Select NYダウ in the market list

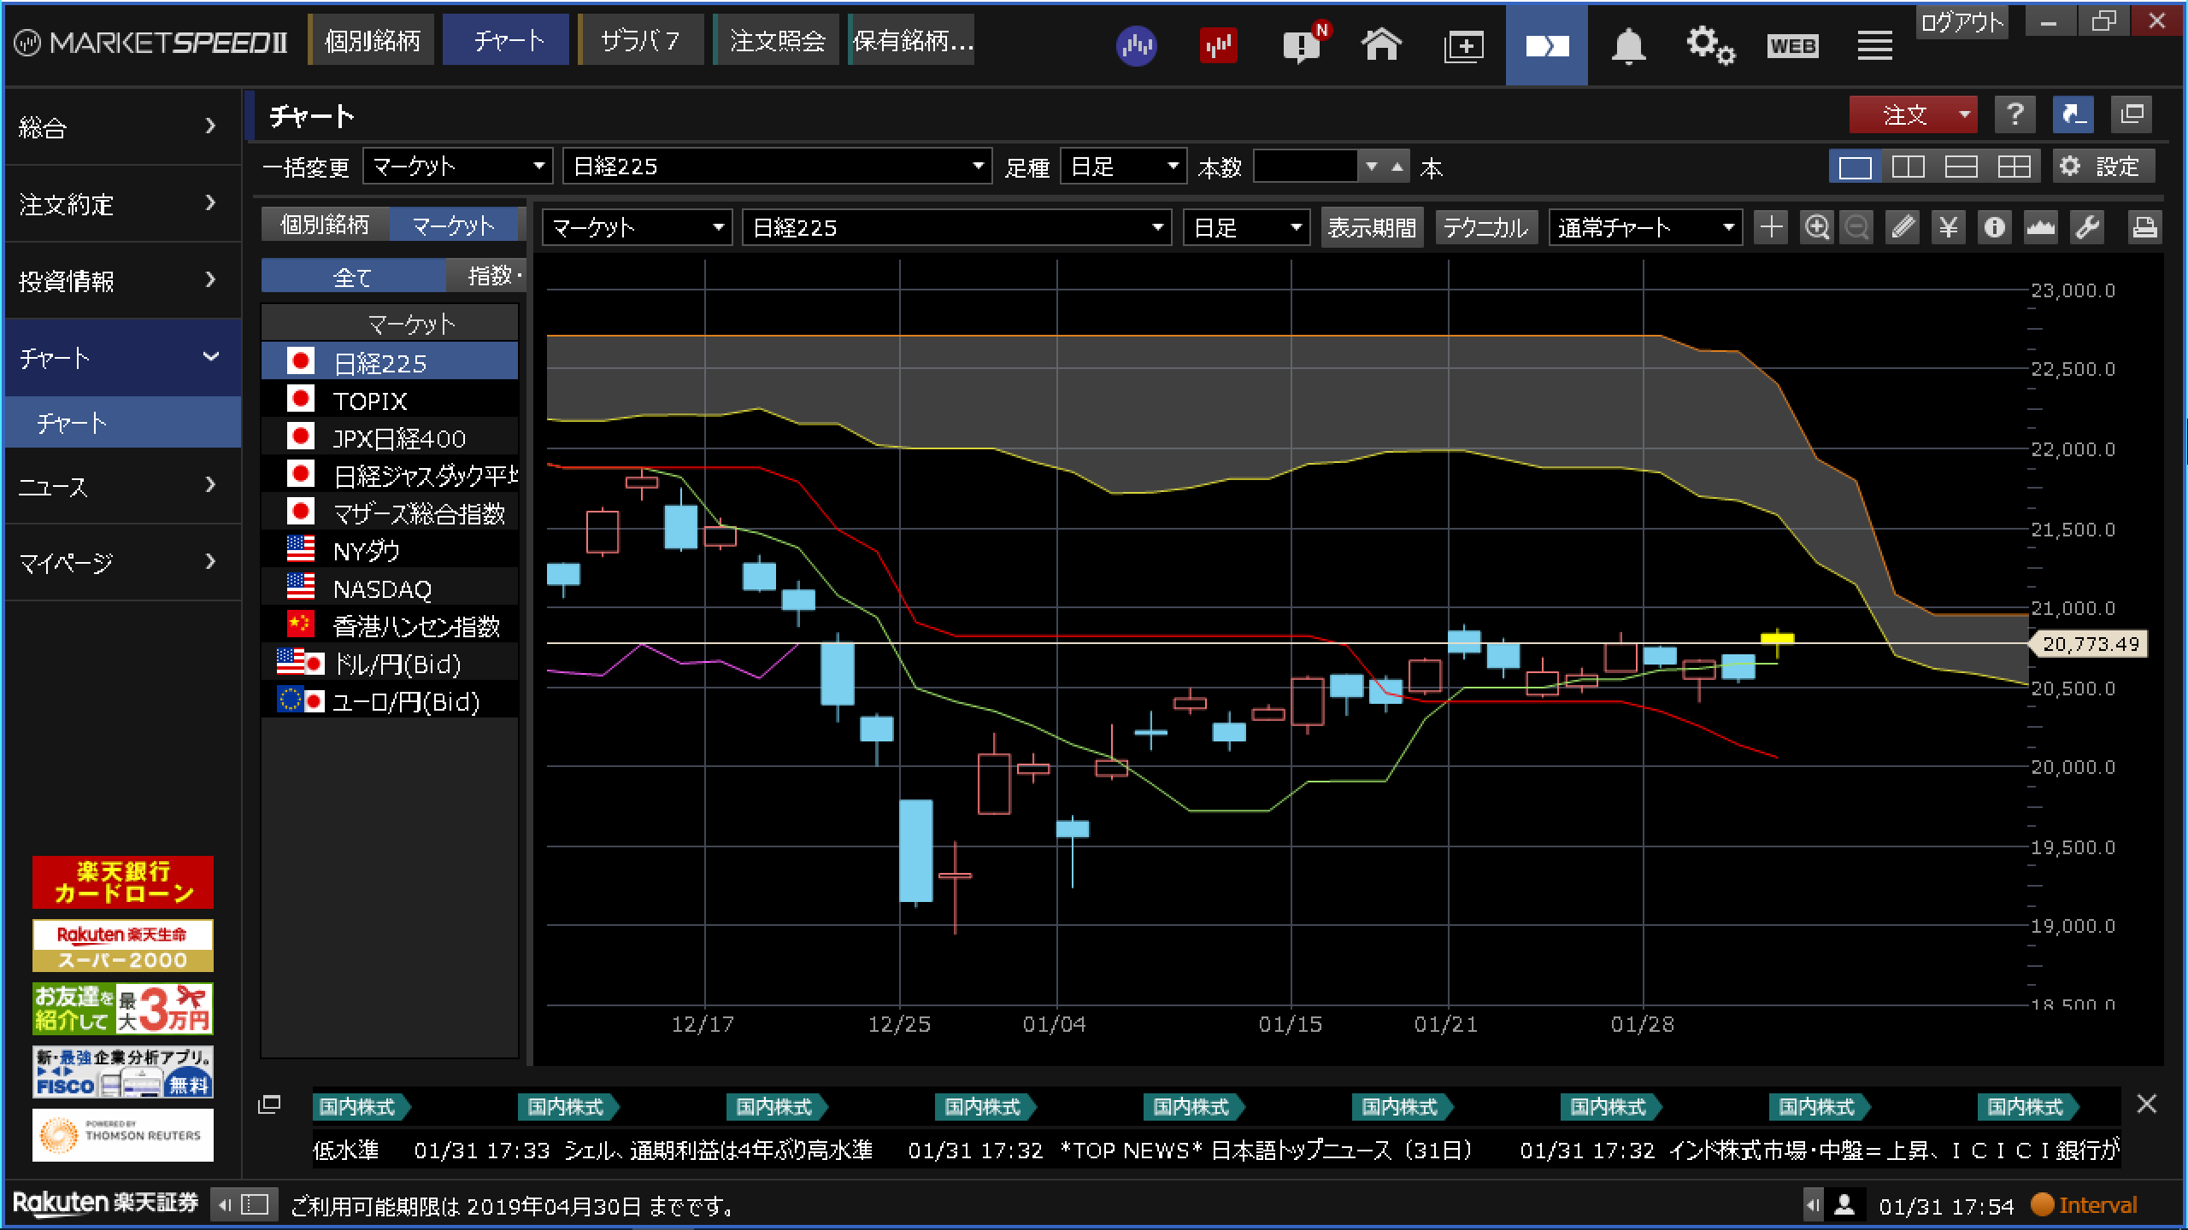[x=390, y=550]
